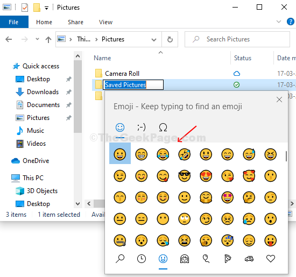
Task: Select the Camera Roll folder
Action: (122, 73)
